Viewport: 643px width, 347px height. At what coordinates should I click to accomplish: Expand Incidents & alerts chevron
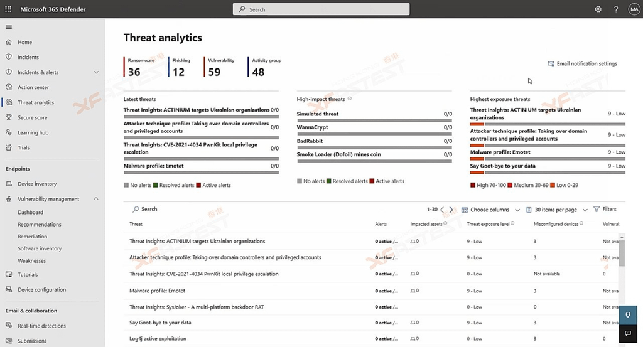tap(96, 72)
